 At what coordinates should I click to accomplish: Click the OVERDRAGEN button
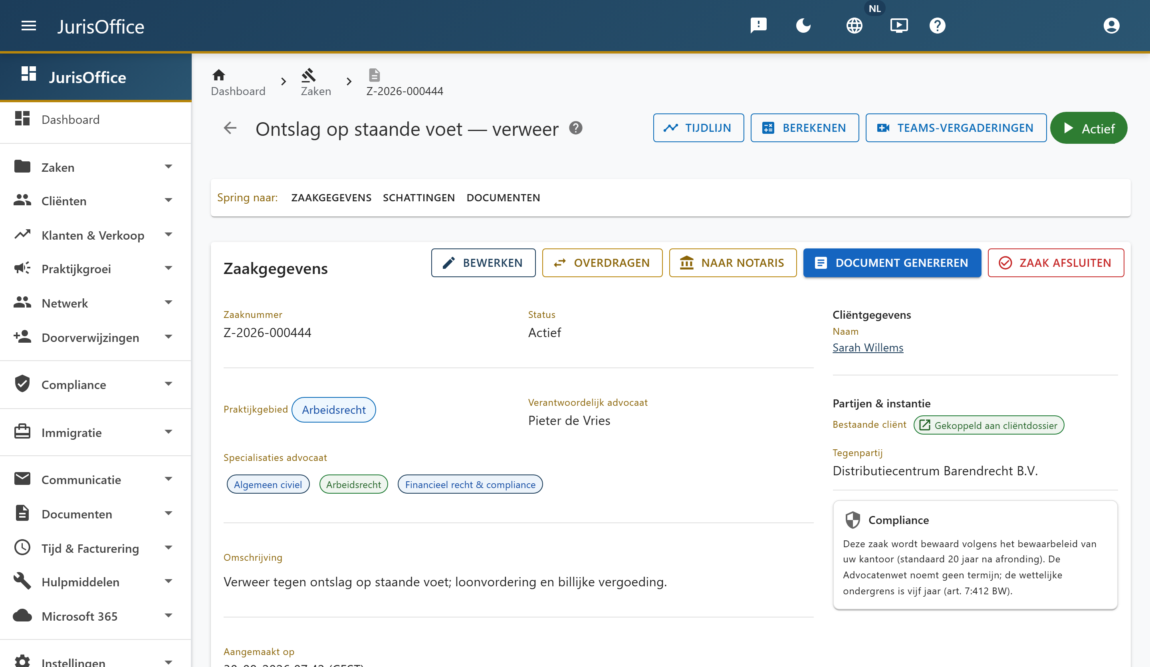click(x=602, y=263)
